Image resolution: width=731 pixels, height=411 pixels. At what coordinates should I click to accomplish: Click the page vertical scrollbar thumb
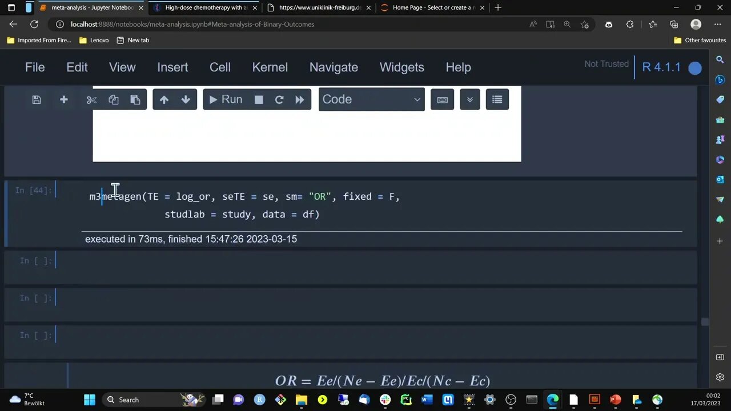705,322
